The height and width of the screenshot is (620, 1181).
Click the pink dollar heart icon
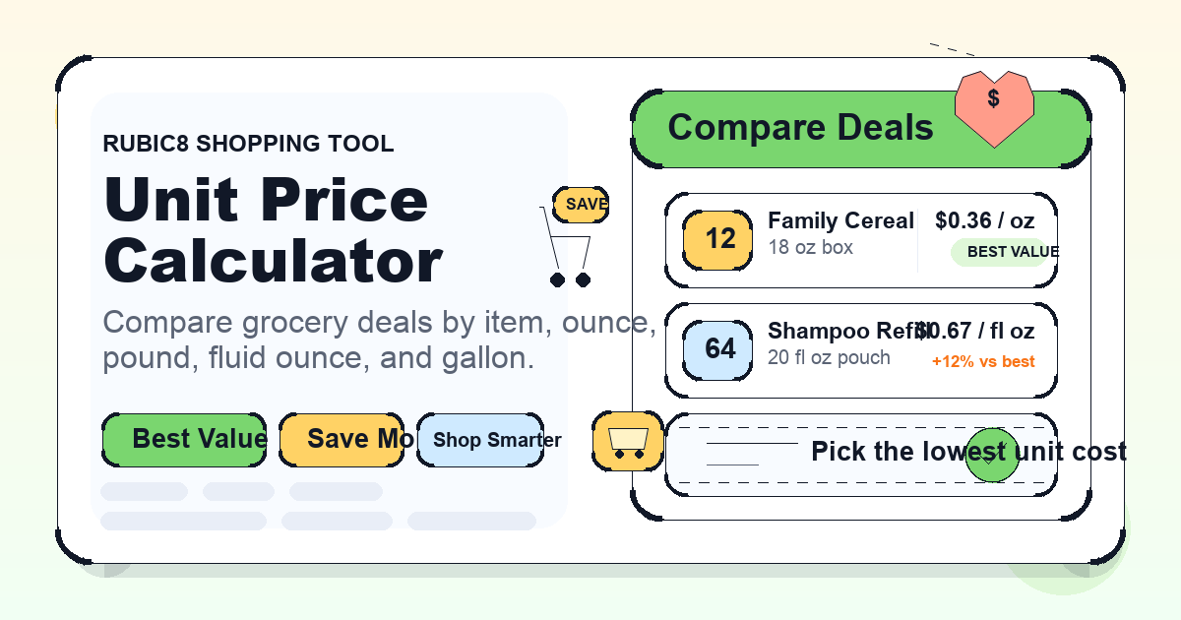click(x=994, y=107)
